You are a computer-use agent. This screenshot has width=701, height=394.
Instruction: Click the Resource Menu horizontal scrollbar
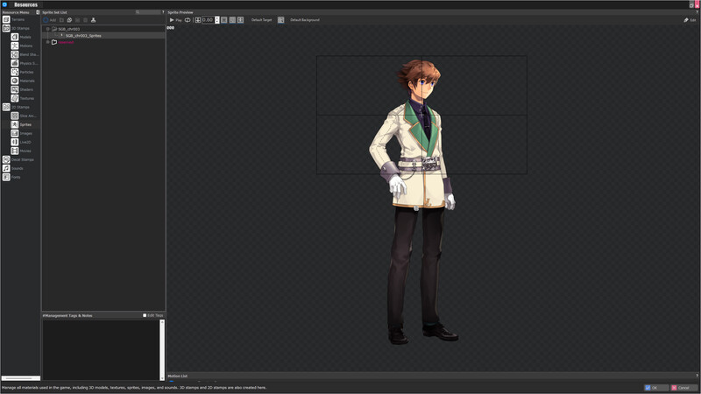coord(20,378)
